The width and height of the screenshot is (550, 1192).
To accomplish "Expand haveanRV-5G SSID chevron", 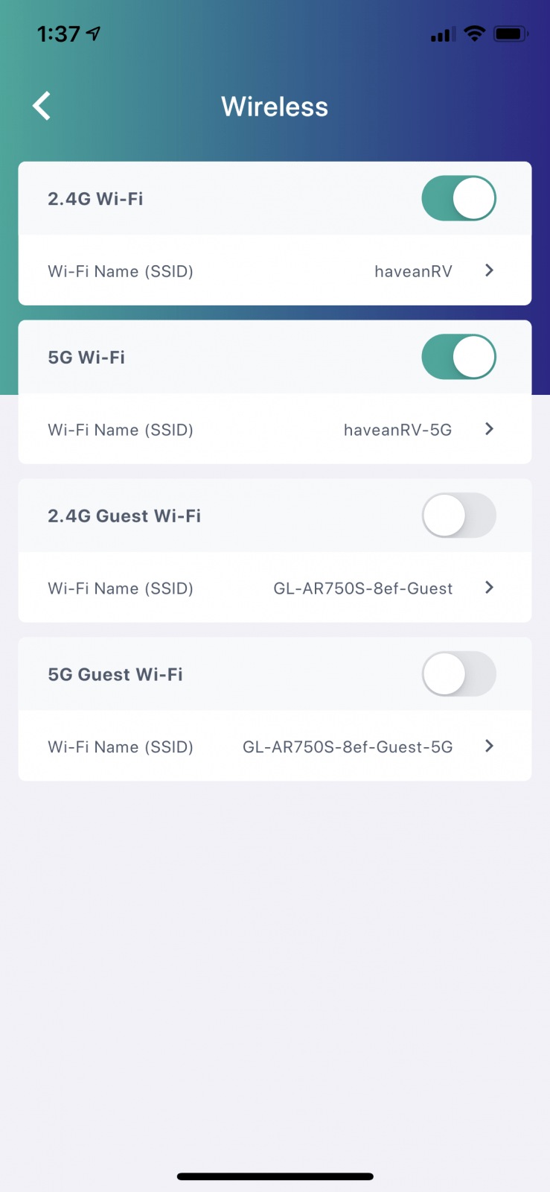I will [x=489, y=429].
